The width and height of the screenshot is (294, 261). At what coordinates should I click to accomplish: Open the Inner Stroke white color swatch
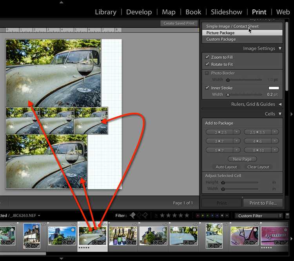(274, 88)
